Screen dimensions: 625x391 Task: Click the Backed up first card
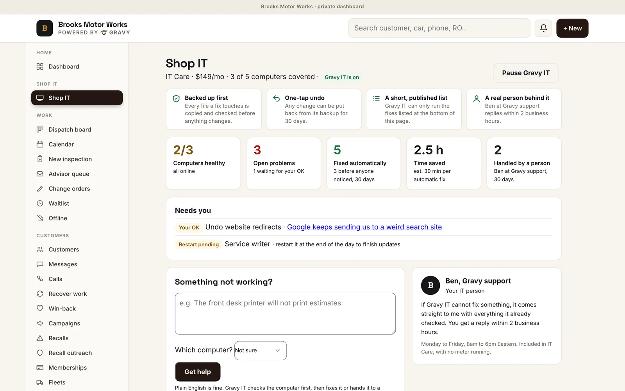pyautogui.click(x=214, y=109)
